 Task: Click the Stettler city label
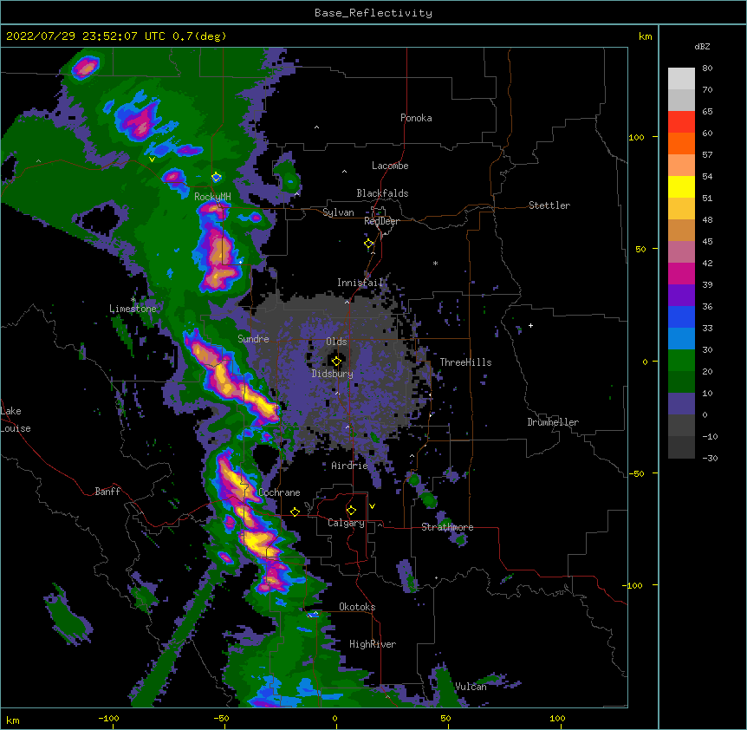(549, 205)
